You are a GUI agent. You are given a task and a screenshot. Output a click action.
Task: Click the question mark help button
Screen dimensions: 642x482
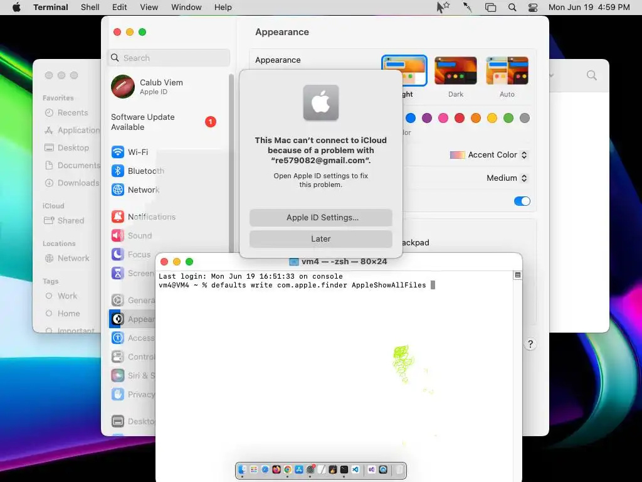[530, 344]
